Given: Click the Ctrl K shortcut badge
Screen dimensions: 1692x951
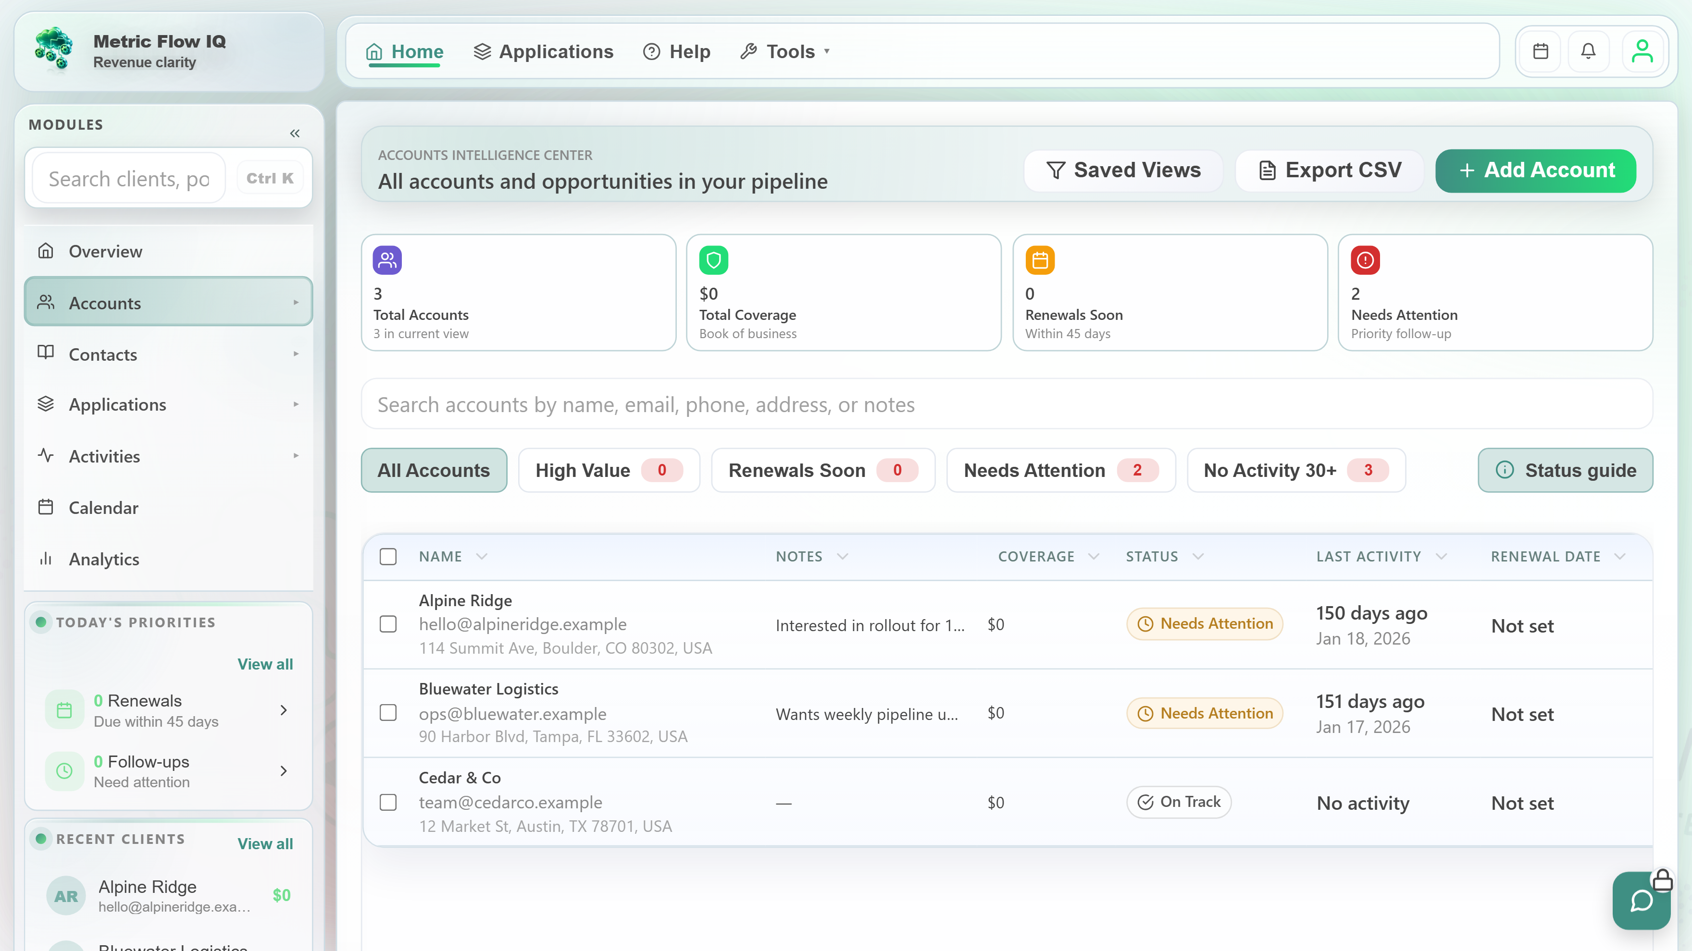Looking at the screenshot, I should (x=270, y=179).
